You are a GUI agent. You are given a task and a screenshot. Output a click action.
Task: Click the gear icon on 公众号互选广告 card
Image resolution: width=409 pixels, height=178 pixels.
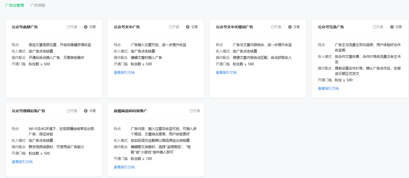point(392,27)
